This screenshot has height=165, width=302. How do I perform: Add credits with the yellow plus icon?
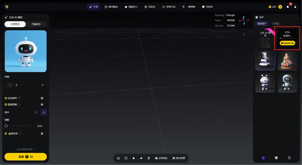tap(280, 7)
